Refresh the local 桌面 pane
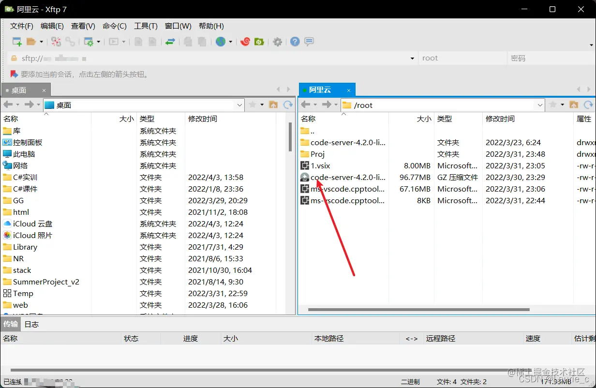 [288, 104]
